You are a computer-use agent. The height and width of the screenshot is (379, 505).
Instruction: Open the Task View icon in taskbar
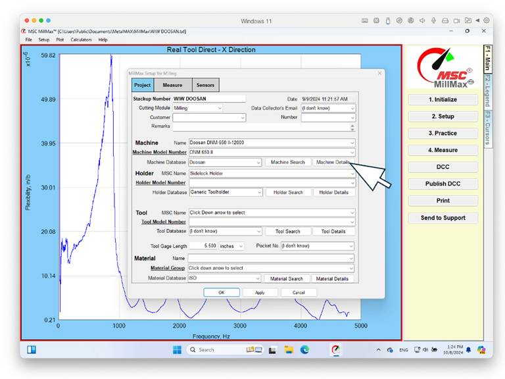coord(272,350)
